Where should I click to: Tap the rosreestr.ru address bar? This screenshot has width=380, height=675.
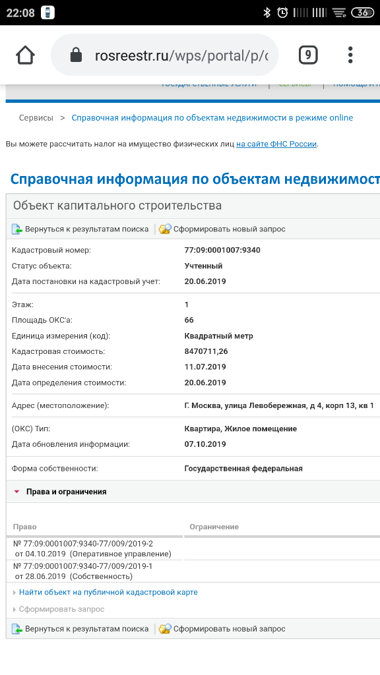coord(164,55)
